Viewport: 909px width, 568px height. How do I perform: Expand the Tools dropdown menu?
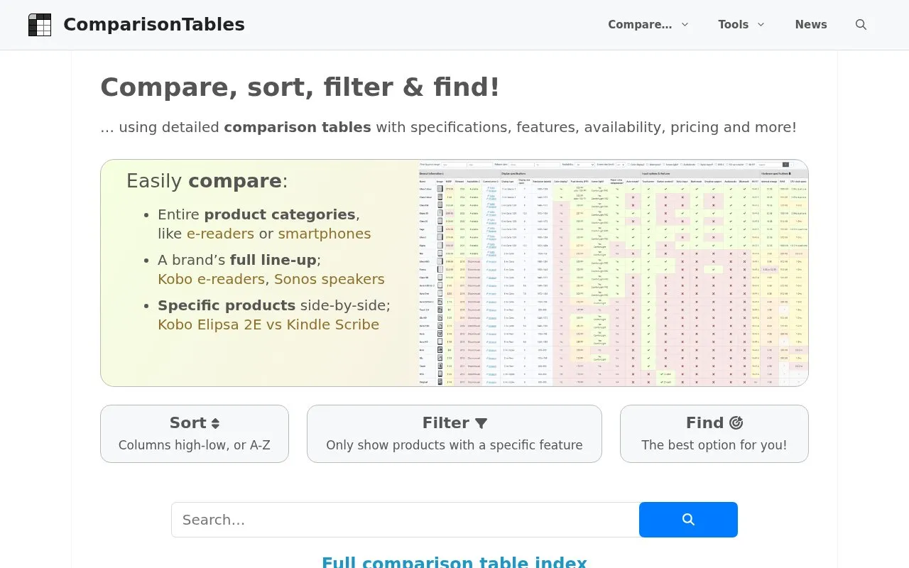click(x=741, y=25)
